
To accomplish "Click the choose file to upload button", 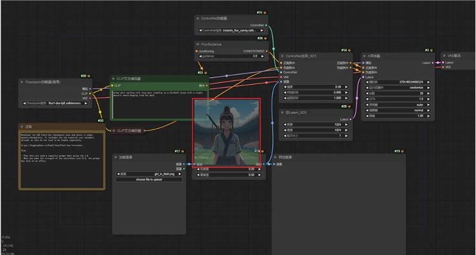I will tap(149, 179).
